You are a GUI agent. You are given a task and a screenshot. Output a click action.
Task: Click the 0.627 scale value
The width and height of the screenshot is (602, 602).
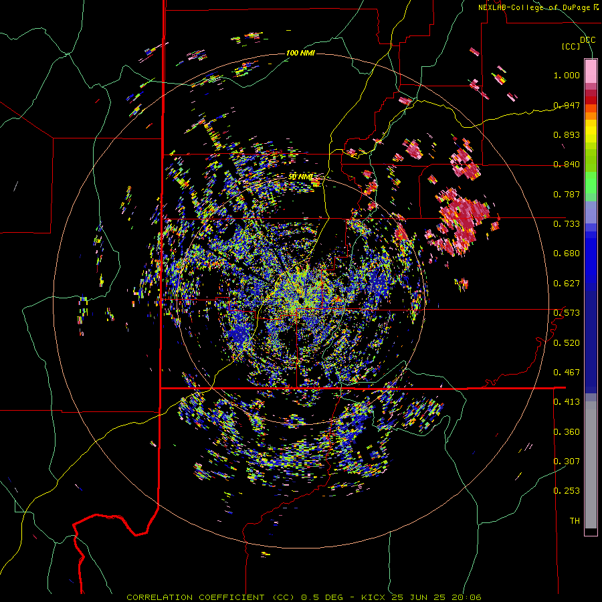coord(567,284)
